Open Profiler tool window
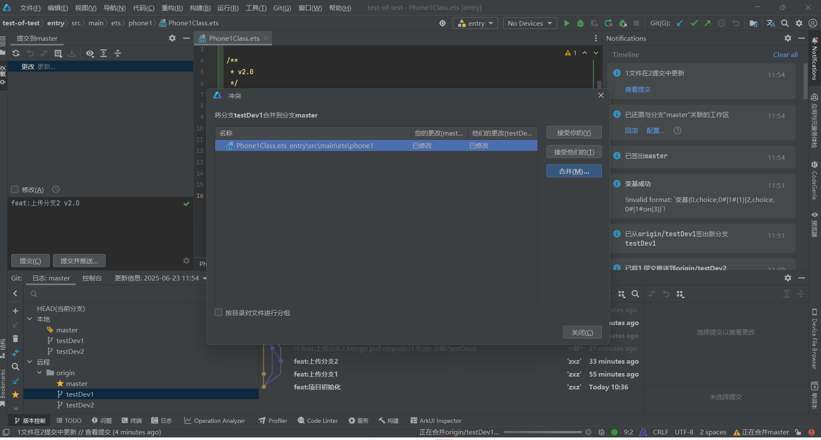The width and height of the screenshot is (821, 440). coord(273,421)
